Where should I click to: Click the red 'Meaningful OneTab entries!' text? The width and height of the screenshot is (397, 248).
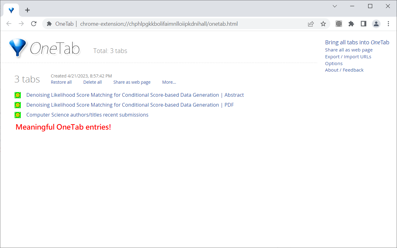point(63,127)
